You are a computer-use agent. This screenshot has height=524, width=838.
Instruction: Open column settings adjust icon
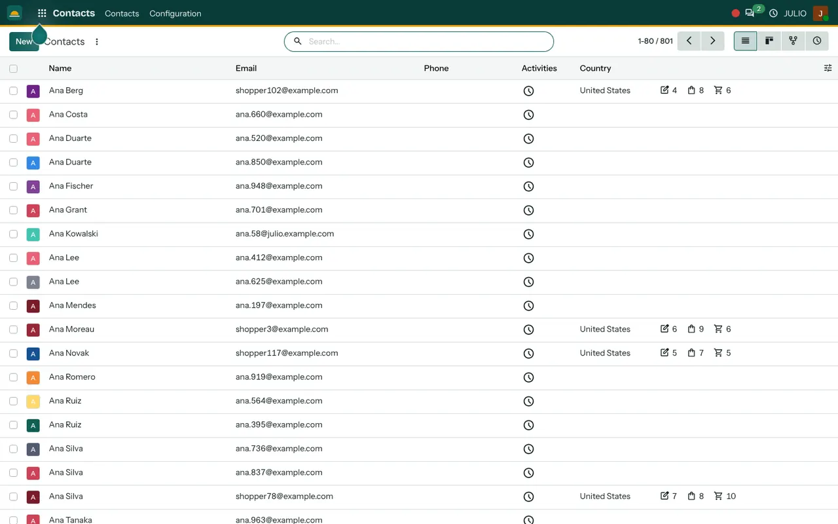point(828,68)
